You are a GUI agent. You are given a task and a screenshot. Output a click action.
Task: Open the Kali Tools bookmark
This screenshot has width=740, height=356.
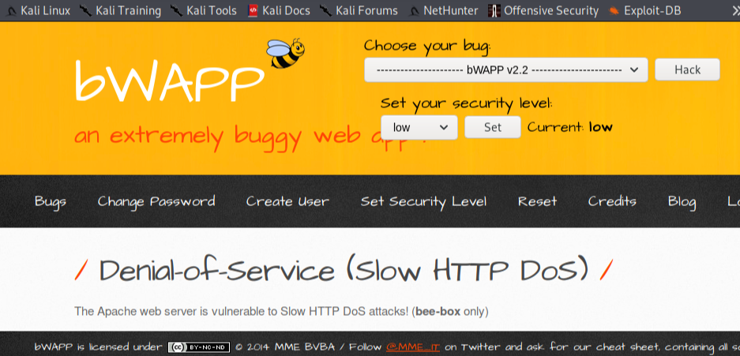pos(204,10)
